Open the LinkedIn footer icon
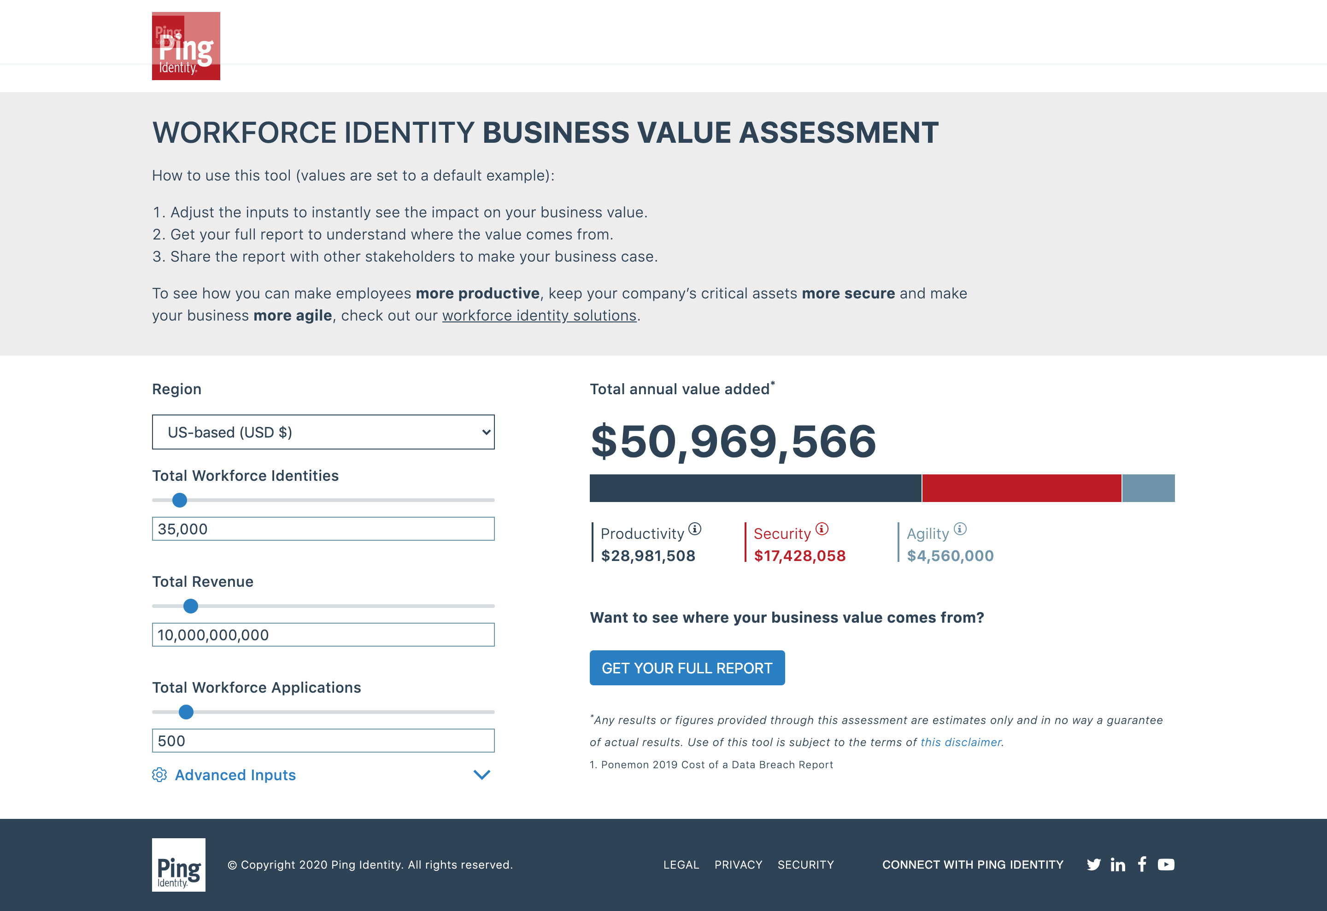 coord(1117,865)
